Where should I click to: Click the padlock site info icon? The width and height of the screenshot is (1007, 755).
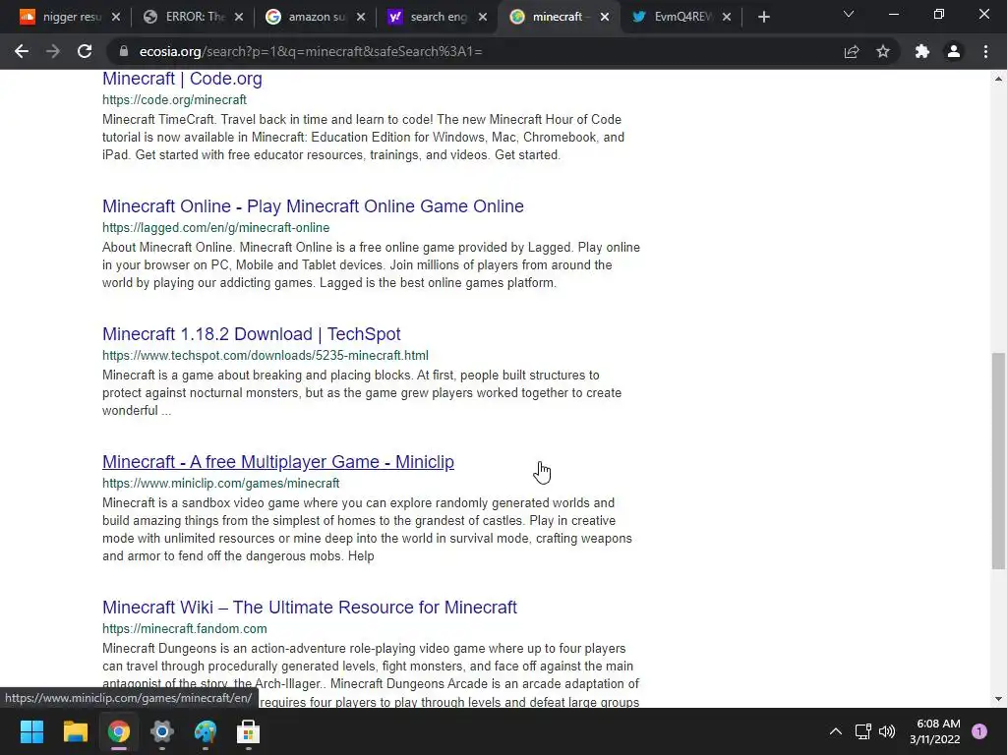point(124,51)
